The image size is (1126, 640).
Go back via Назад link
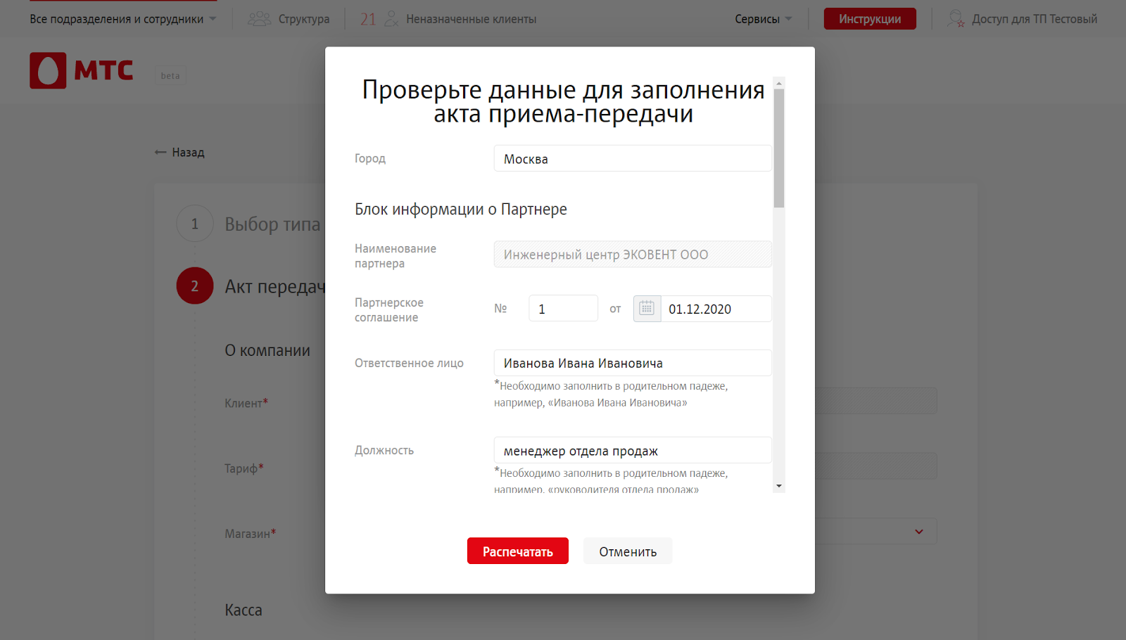188,153
